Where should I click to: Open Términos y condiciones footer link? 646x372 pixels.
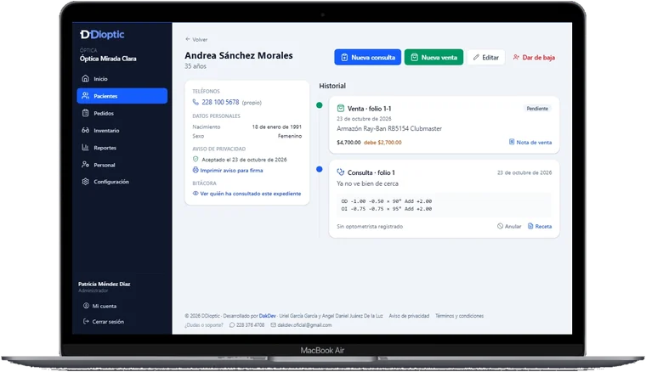click(459, 316)
